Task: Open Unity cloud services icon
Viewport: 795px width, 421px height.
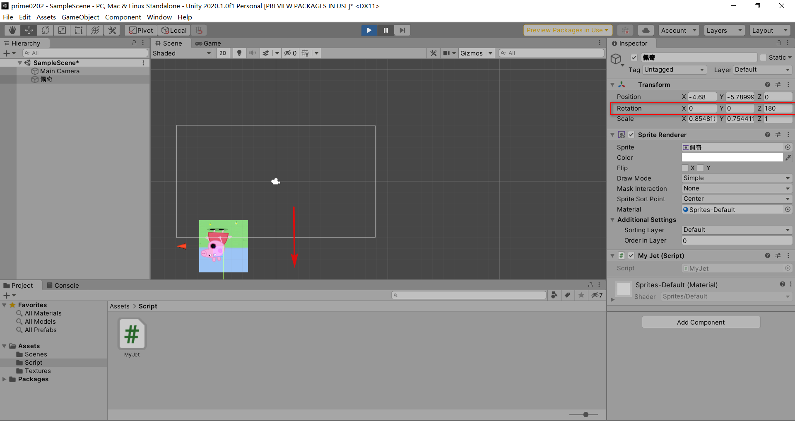Action: click(x=646, y=30)
